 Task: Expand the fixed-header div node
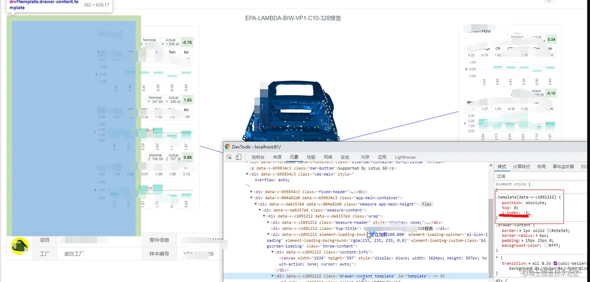pyautogui.click(x=251, y=192)
